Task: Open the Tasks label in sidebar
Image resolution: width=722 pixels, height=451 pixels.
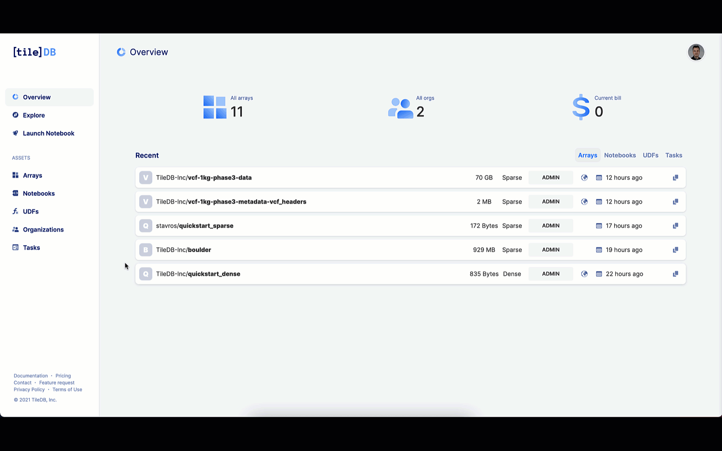Action: pyautogui.click(x=31, y=248)
